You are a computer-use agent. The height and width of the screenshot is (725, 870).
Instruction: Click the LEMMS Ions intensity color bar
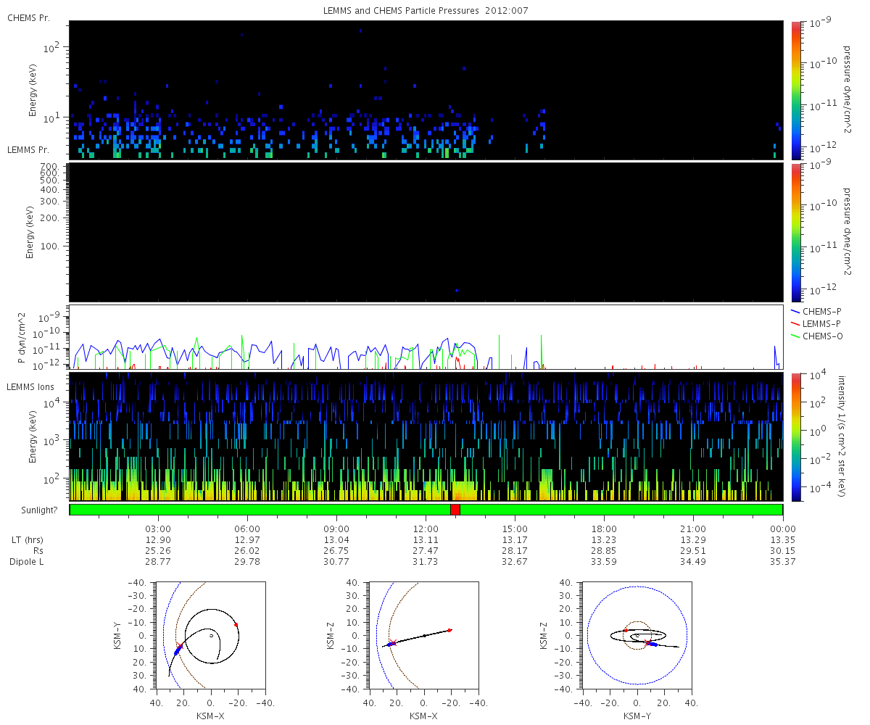coord(796,436)
